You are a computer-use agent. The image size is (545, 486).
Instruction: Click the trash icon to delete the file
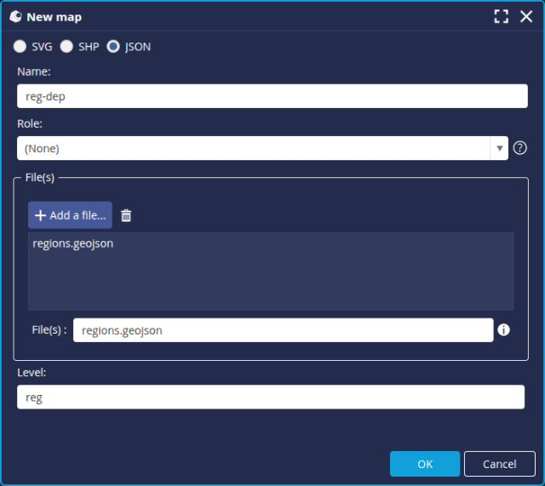126,215
